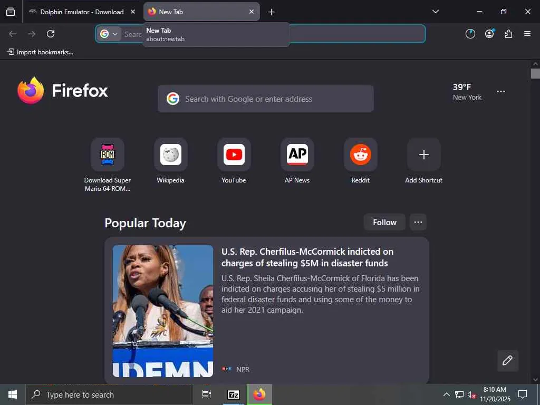540x405 pixels.
Task: Close the New Tab tab
Action: (252, 12)
